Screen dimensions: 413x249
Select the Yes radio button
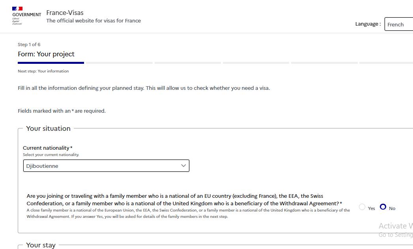click(x=362, y=207)
